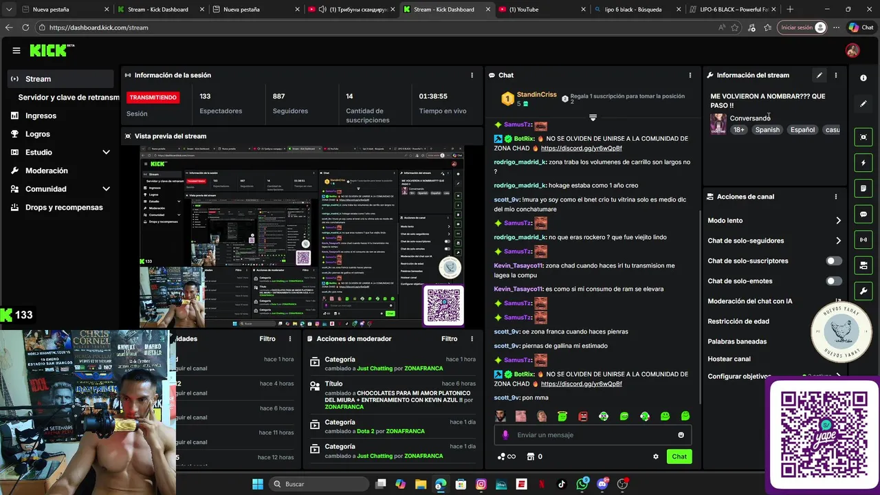Image resolution: width=880 pixels, height=495 pixels.
Task: Open the Chat panel three-dot menu
Action: click(x=690, y=75)
